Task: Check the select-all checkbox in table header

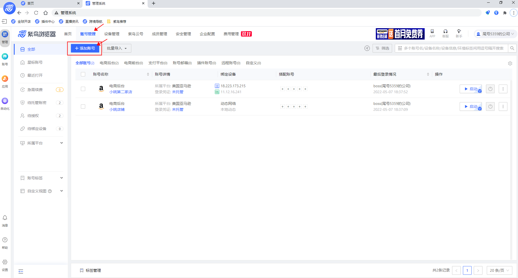Action: pos(83,74)
